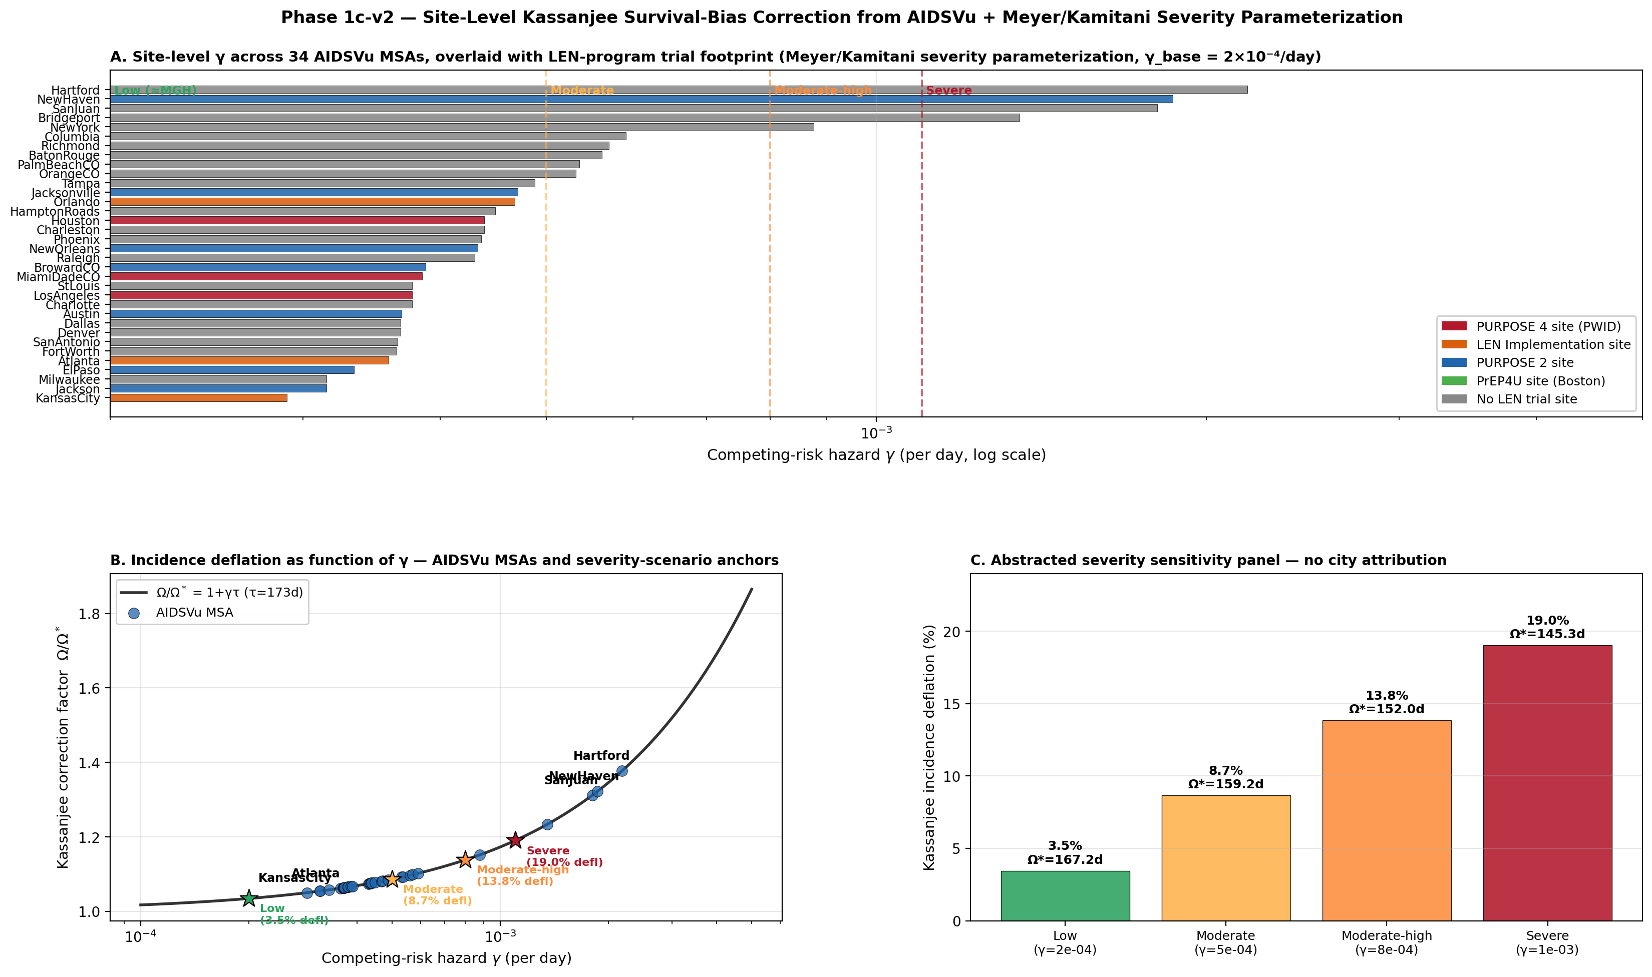Click the red Severe bar in panel C

(1548, 783)
